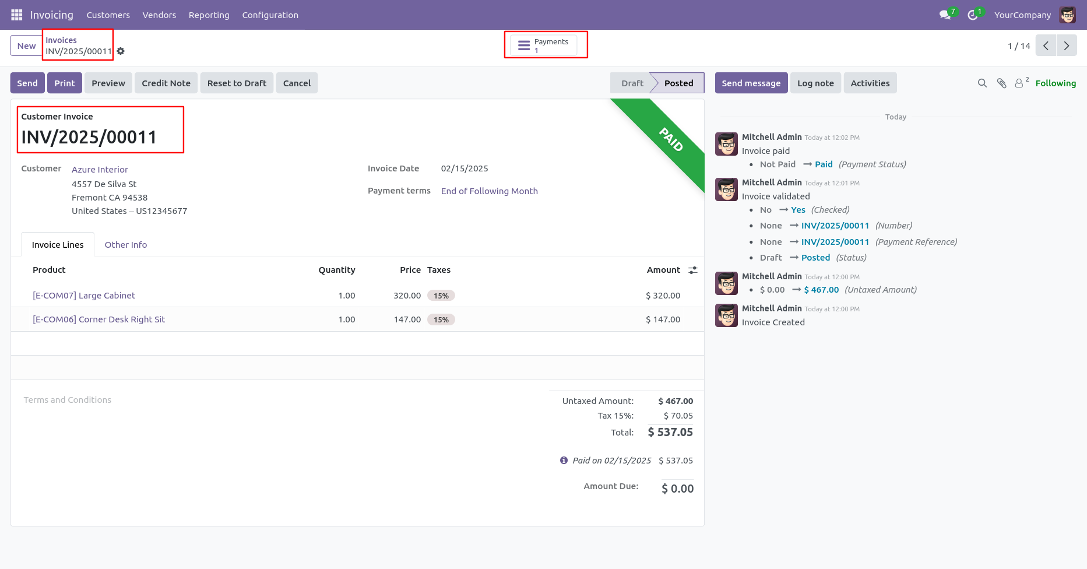Click the Invoicing app title

(x=52, y=15)
